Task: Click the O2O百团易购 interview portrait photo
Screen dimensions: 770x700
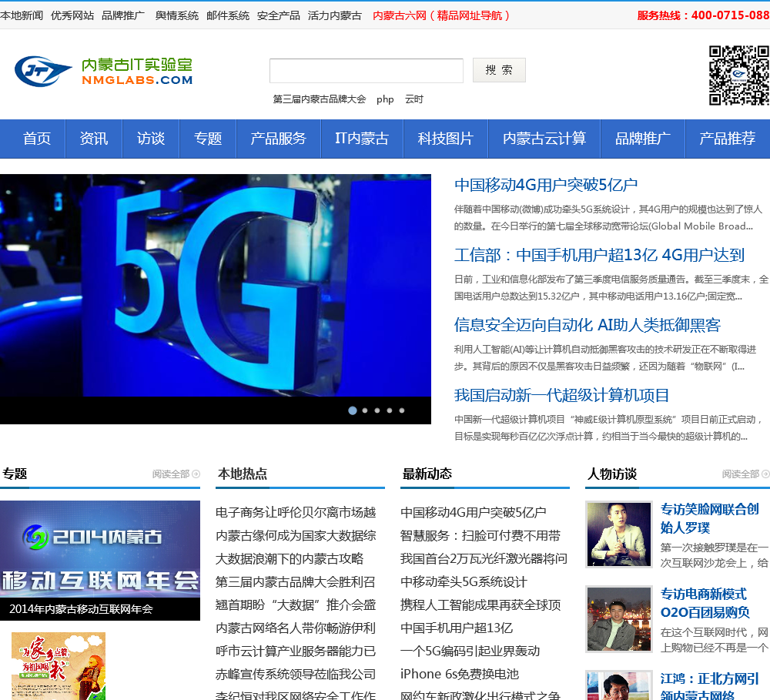Action: [619, 619]
